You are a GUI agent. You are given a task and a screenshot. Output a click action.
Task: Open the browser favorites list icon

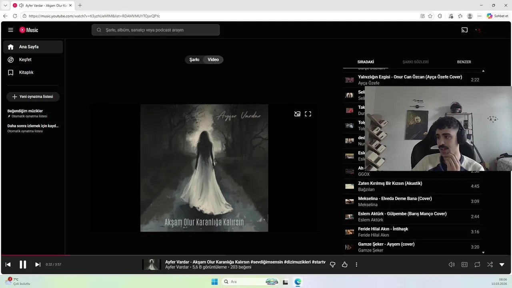point(460,16)
